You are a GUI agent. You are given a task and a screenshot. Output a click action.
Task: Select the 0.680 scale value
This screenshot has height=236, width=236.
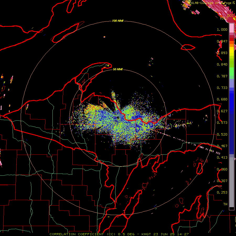222,99
